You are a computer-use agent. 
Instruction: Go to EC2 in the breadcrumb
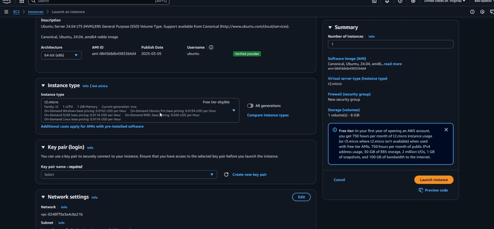tap(16, 12)
